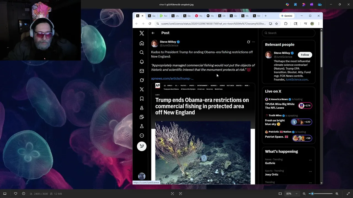Viewport: 353px width, 198px height.
Task: Open Bookmarks icon in sidebar
Action: 142,99
